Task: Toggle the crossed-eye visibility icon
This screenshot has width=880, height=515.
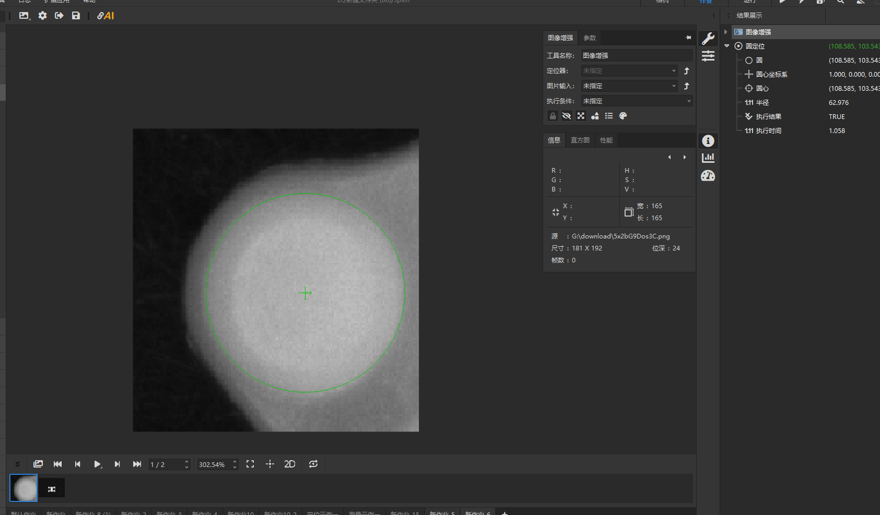Action: click(x=567, y=116)
